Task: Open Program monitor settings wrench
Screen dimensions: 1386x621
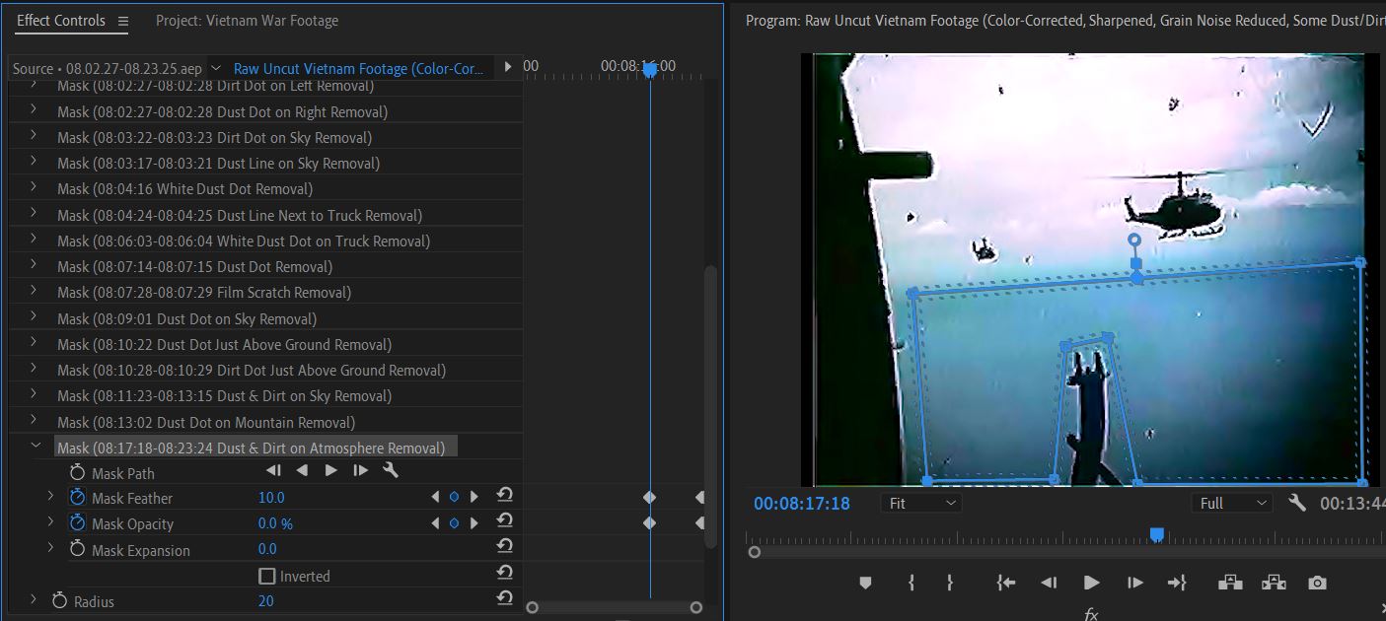Action: [1297, 503]
